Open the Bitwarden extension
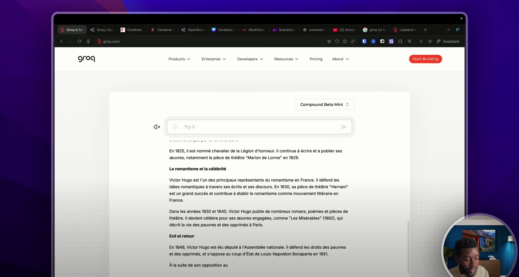Screen dimensions: 519x277 pos(364,41)
